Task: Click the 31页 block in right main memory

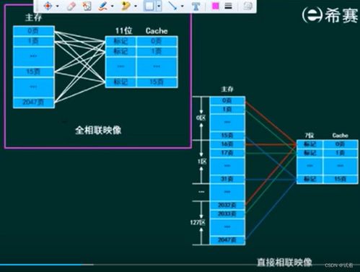Action: coord(227,179)
